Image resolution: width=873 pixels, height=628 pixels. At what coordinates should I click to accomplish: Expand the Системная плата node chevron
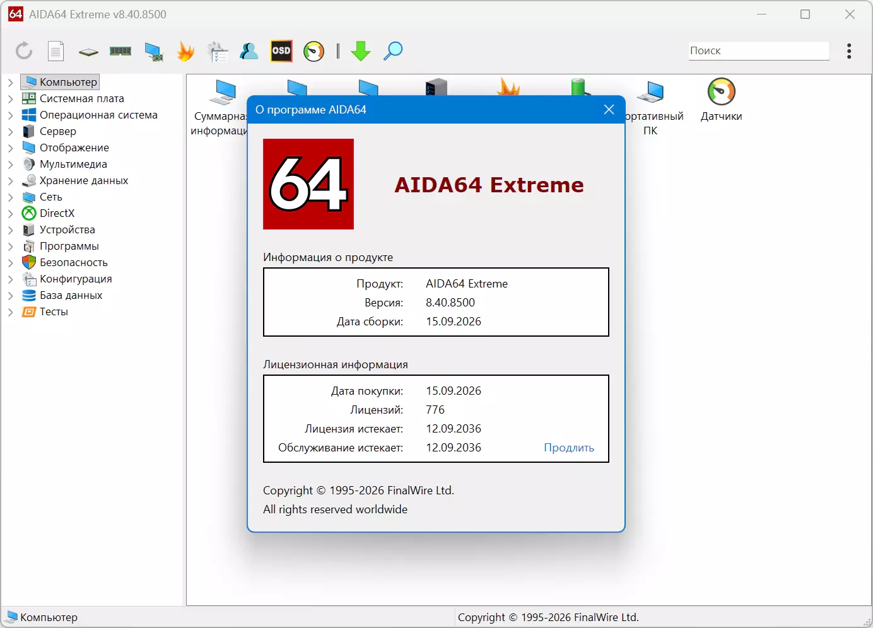[10, 98]
